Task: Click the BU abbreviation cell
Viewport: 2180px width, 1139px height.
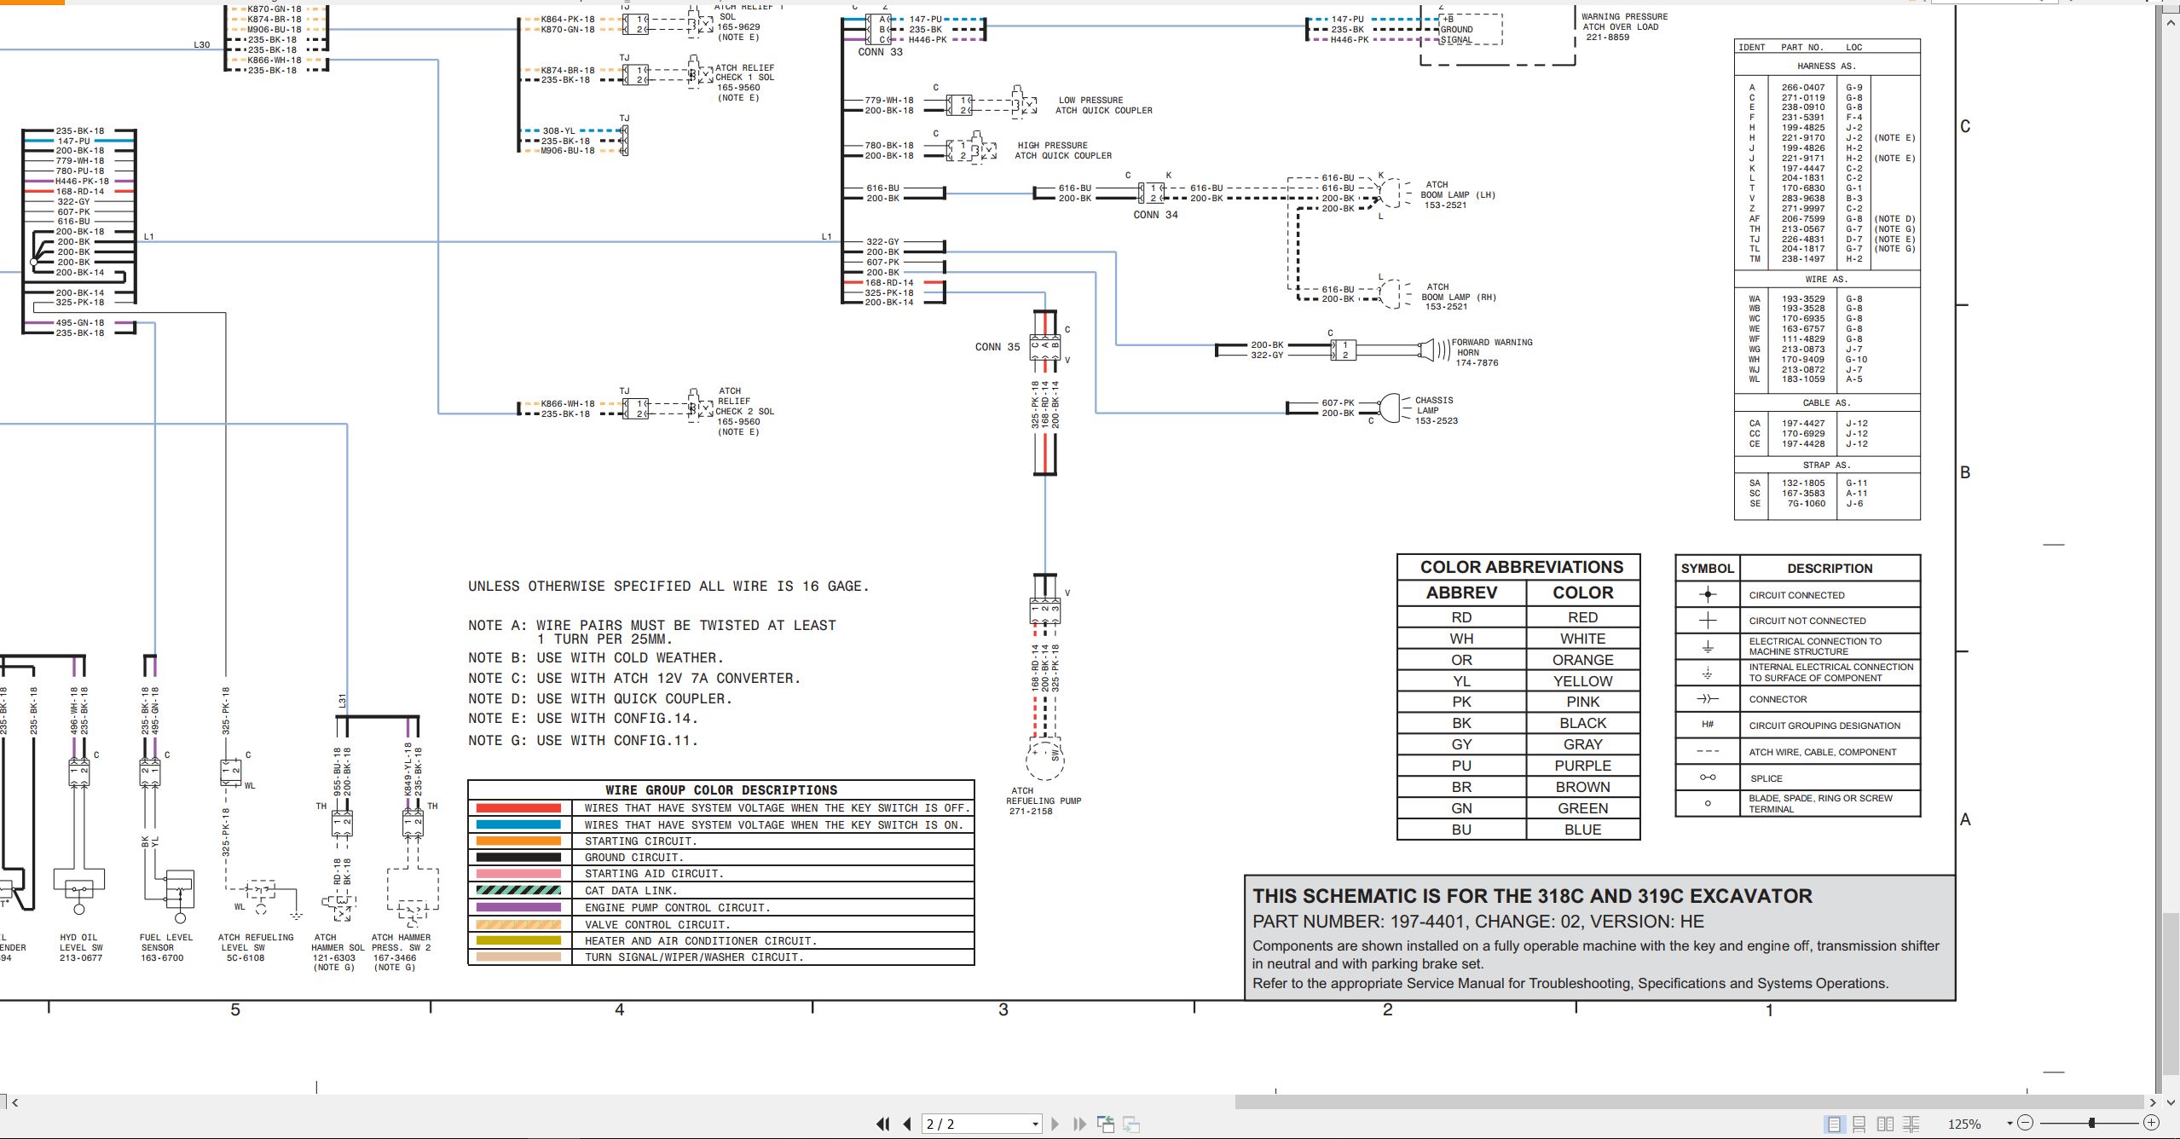Action: (x=1461, y=830)
